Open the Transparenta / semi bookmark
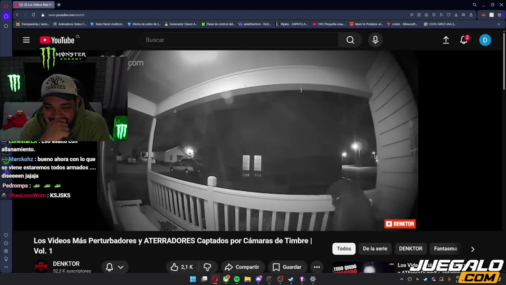The image size is (506, 285). [33, 24]
